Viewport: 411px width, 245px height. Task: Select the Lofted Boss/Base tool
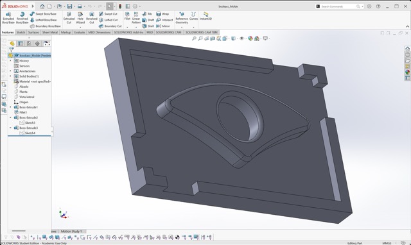pos(43,20)
